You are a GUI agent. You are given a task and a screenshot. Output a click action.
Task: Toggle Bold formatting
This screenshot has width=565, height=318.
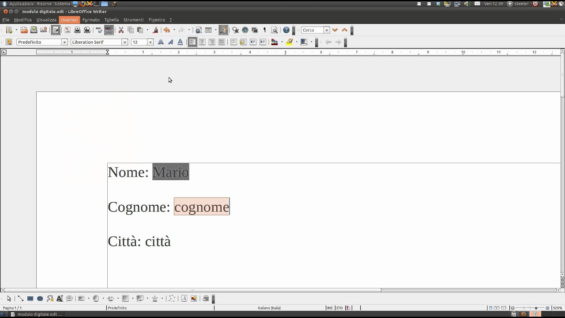(x=161, y=42)
